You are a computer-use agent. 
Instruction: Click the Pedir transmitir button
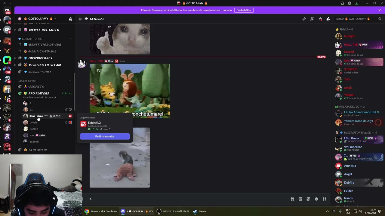[x=105, y=136]
